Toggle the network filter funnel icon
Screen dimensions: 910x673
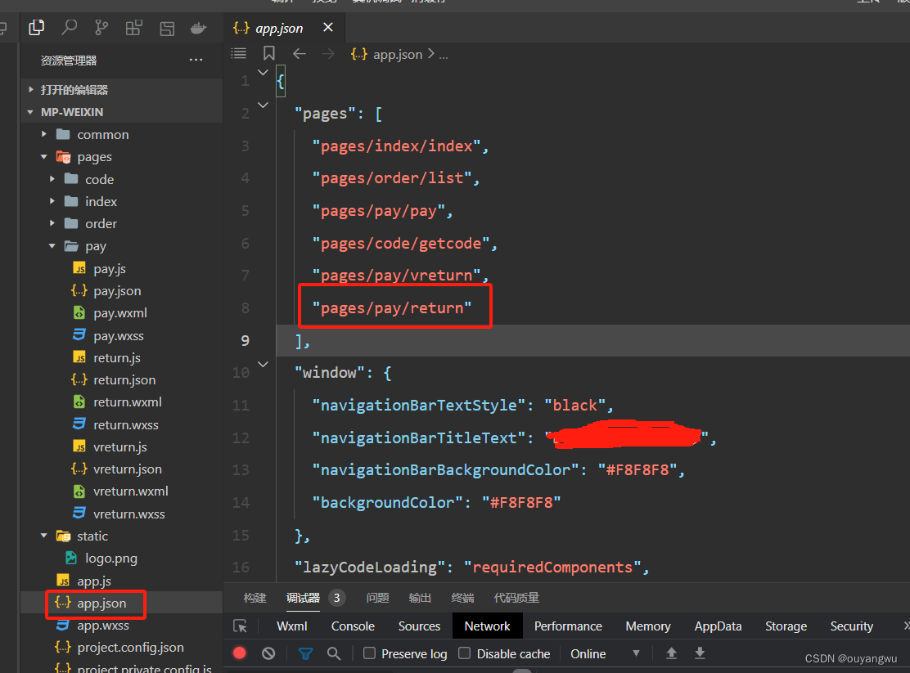[x=305, y=653]
